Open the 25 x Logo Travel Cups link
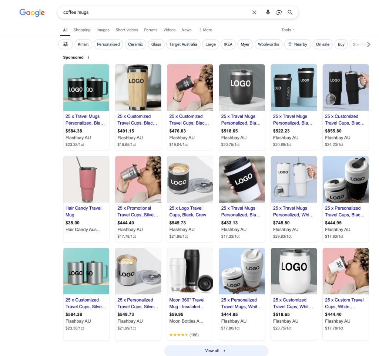Viewport: 379px width, 356px height. tap(188, 211)
